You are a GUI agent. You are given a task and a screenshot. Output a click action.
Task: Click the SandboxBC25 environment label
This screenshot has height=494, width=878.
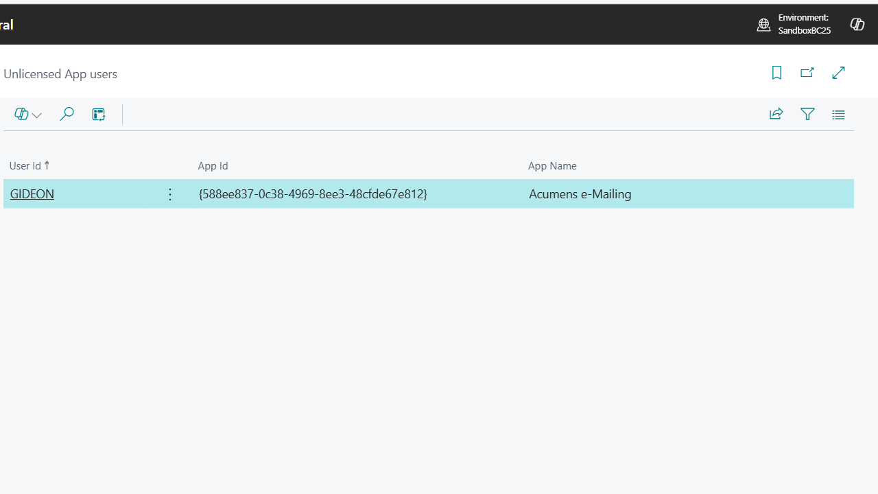pos(804,31)
